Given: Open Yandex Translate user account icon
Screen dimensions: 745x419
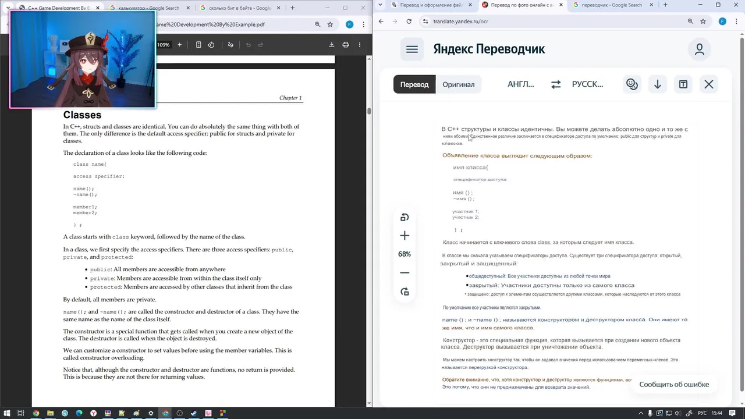Looking at the screenshot, I should (x=700, y=49).
